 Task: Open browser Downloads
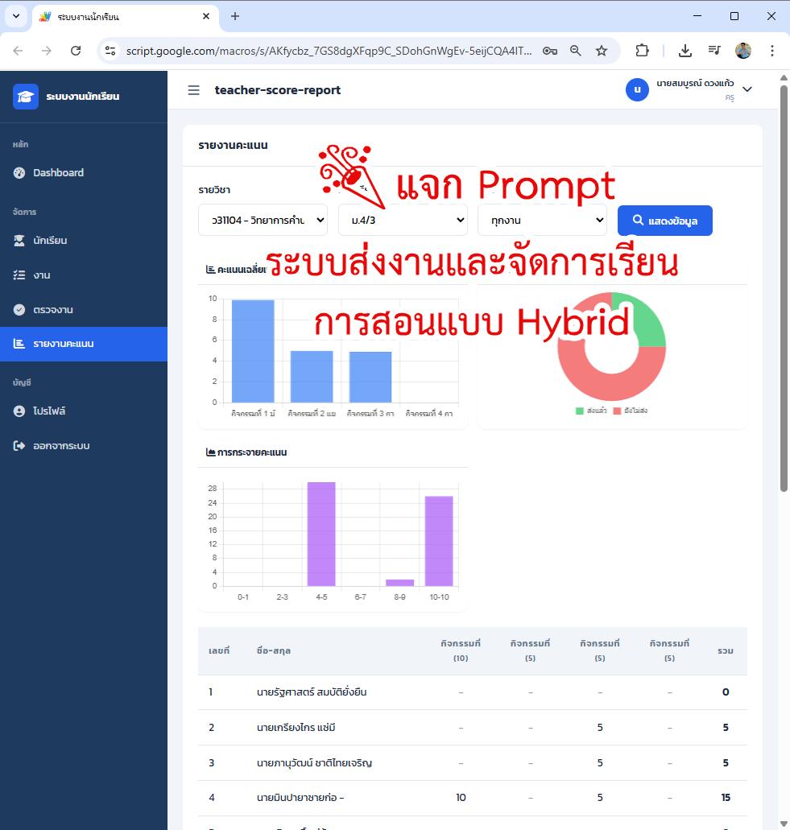tap(685, 51)
